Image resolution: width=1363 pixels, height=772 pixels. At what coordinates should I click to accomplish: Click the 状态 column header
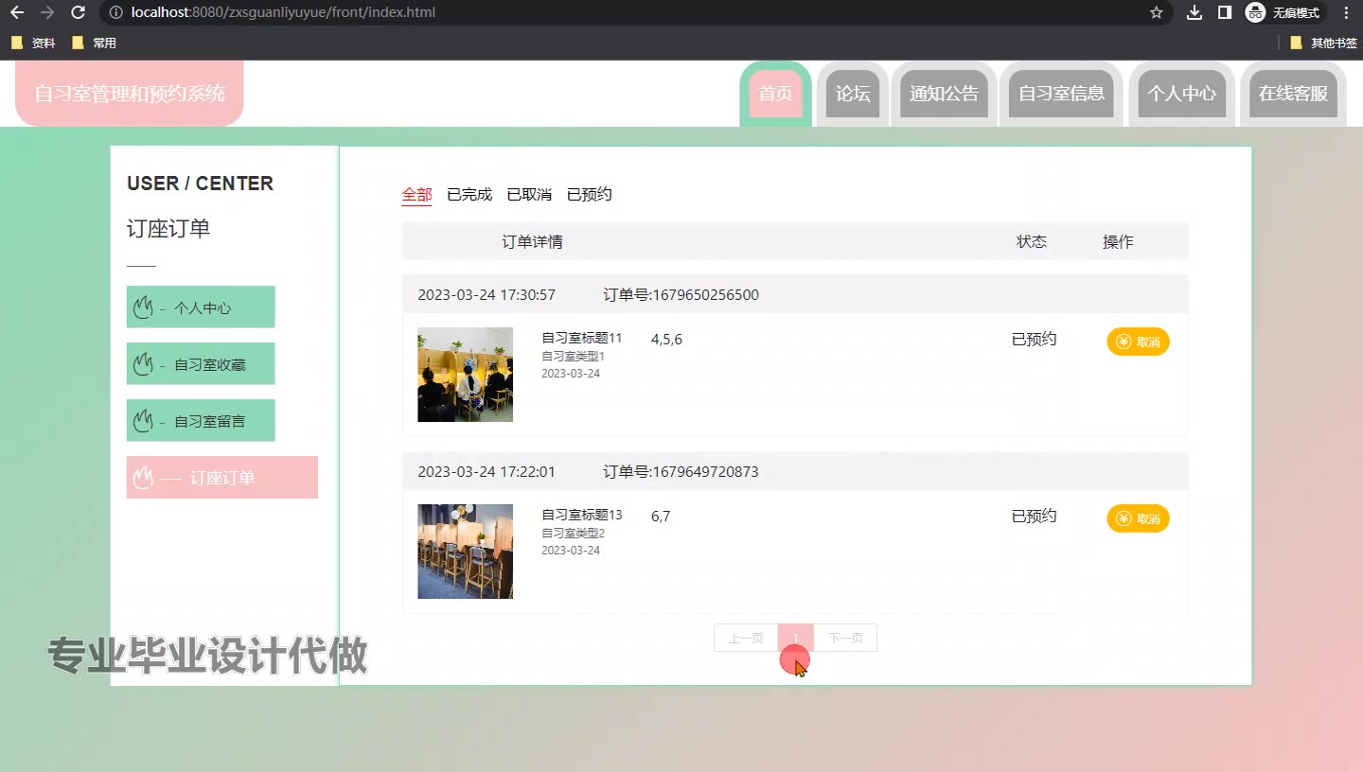[x=1032, y=241]
